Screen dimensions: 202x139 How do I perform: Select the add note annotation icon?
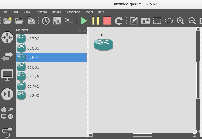tap(134, 21)
